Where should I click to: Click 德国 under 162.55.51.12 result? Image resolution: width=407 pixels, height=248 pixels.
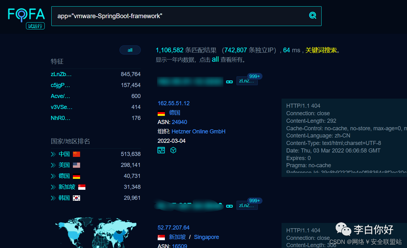coord(175,113)
